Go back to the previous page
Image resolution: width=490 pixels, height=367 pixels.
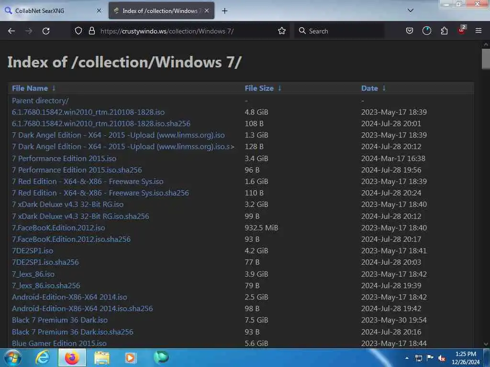click(11, 31)
